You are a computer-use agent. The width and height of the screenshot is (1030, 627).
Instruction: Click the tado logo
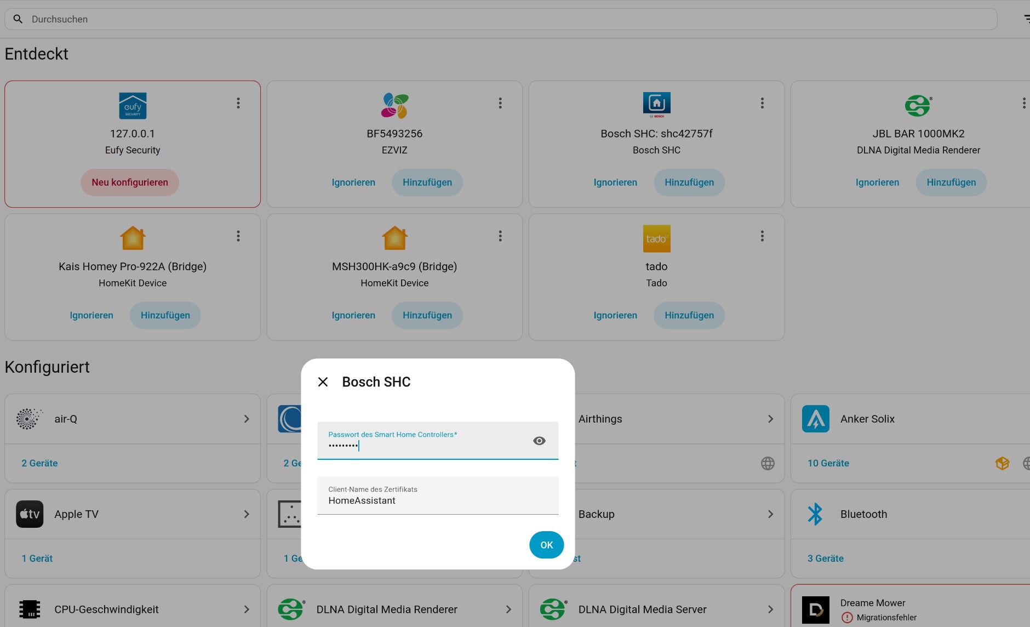click(x=656, y=238)
